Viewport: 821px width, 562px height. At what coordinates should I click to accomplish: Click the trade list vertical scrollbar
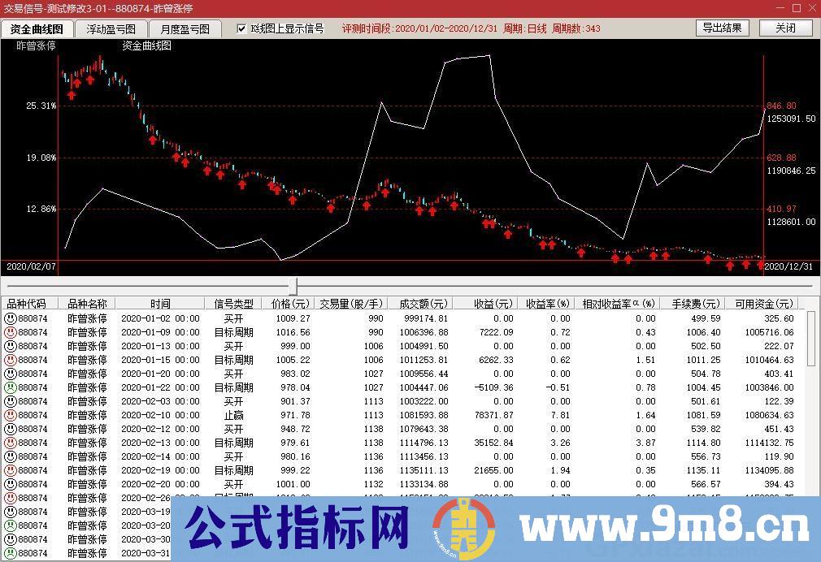coord(810,338)
